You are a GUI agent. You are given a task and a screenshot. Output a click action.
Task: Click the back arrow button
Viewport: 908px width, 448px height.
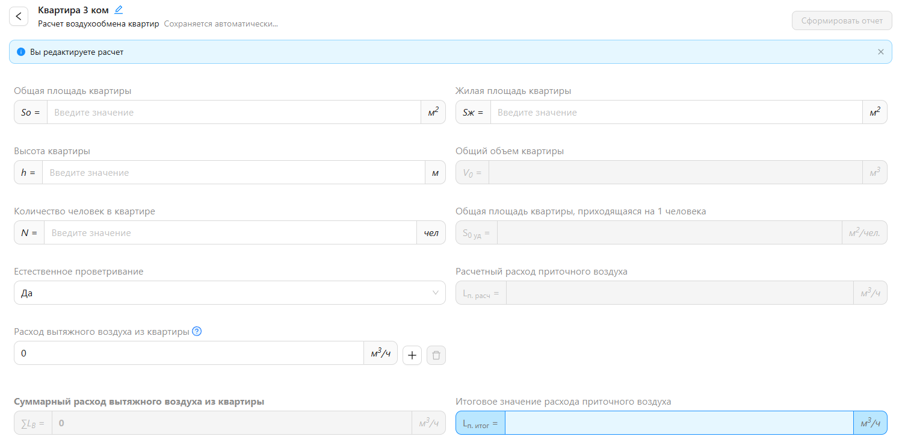point(19,16)
